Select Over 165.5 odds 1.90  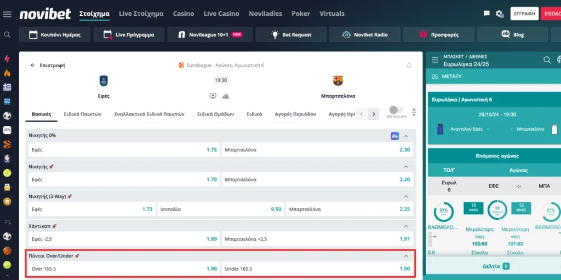coord(124,269)
